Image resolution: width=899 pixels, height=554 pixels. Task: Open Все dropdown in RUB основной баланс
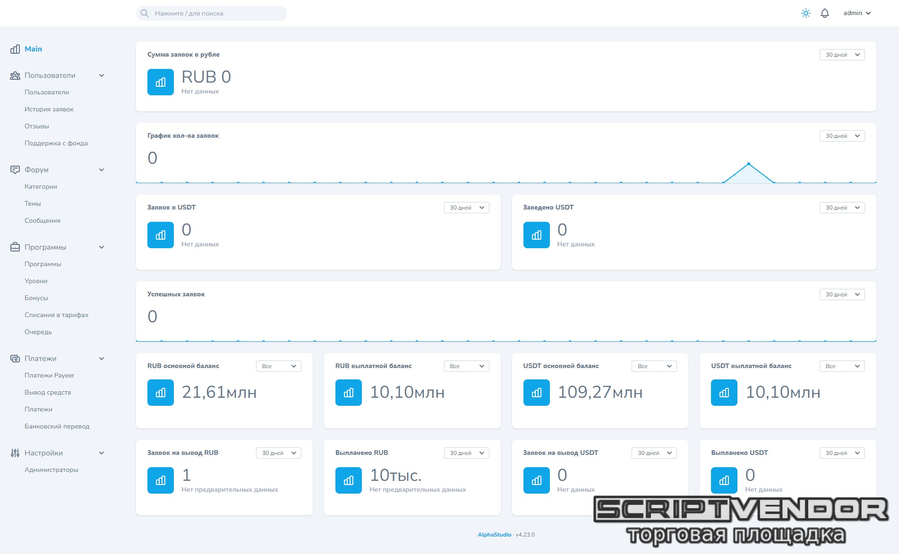coord(279,366)
